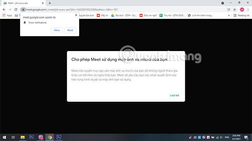Open the Chrome three-dot menu

(248, 10)
